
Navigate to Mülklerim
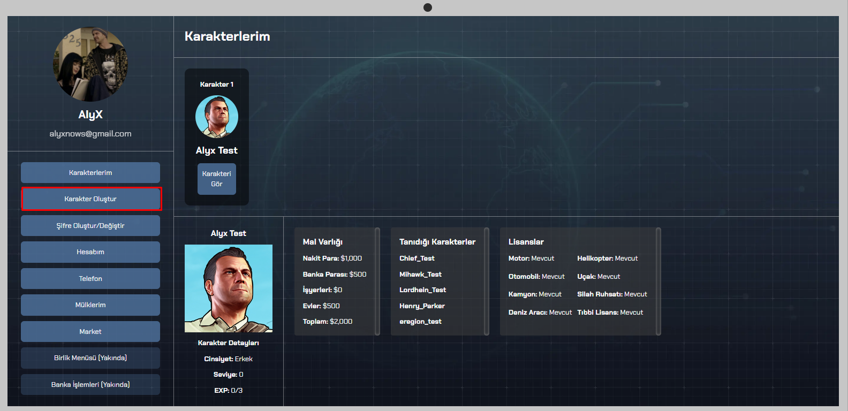coord(90,305)
